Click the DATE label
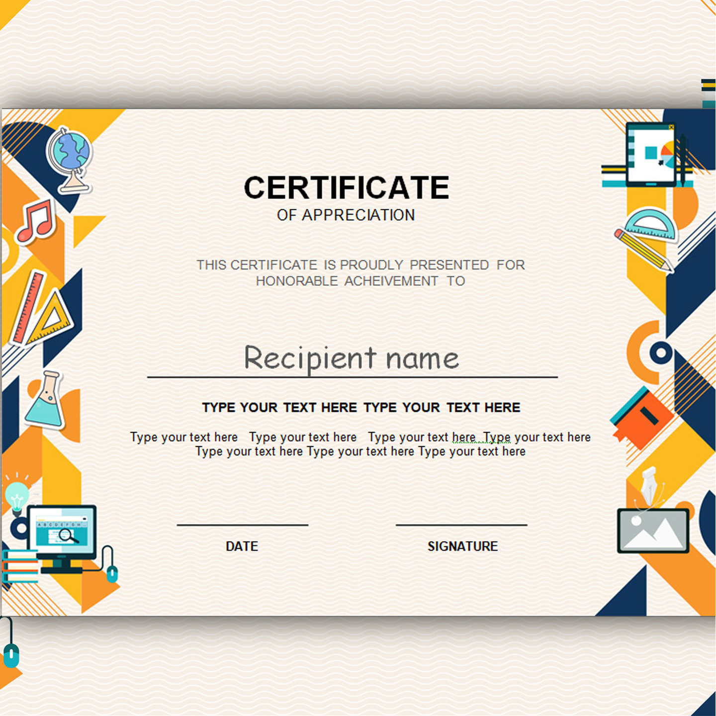The image size is (716, 716). pos(242,546)
